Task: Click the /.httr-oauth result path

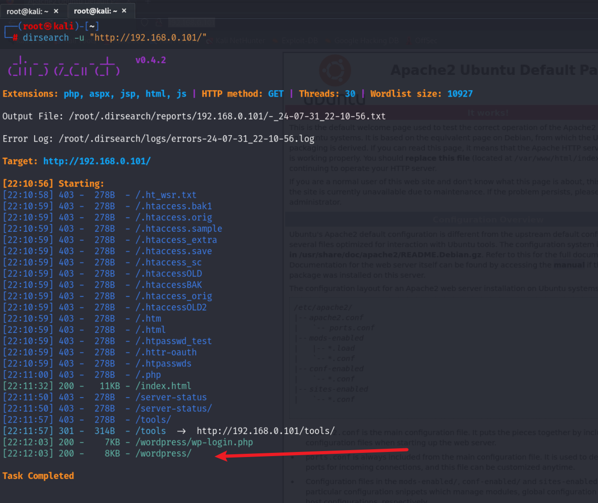Action: click(166, 352)
